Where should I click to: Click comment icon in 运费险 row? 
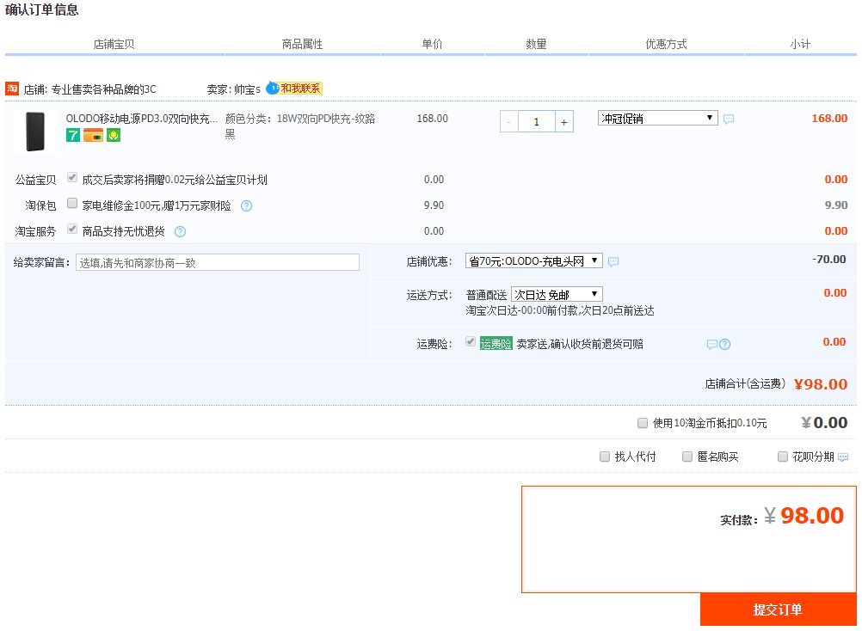[x=712, y=345]
